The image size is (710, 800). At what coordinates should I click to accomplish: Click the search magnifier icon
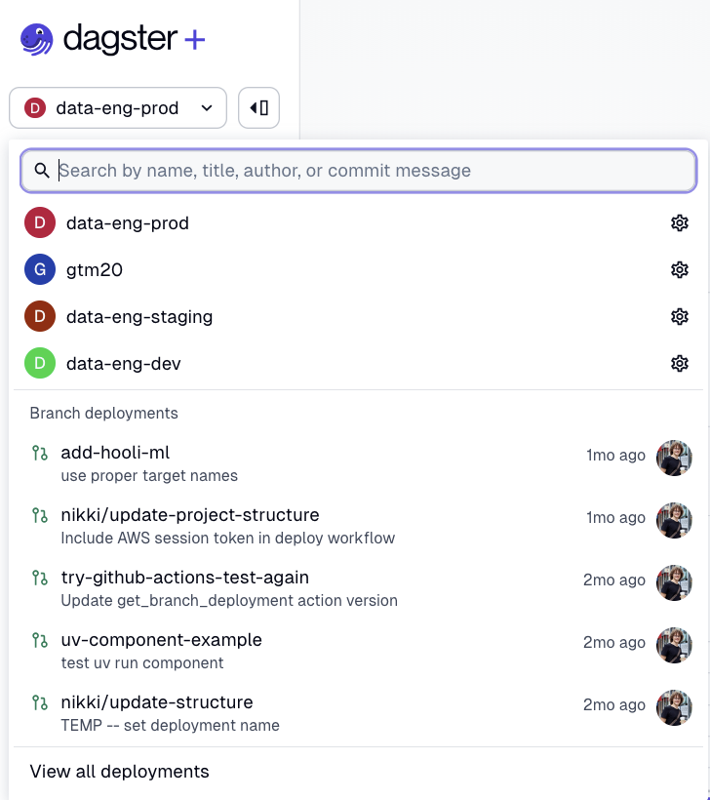tap(42, 171)
